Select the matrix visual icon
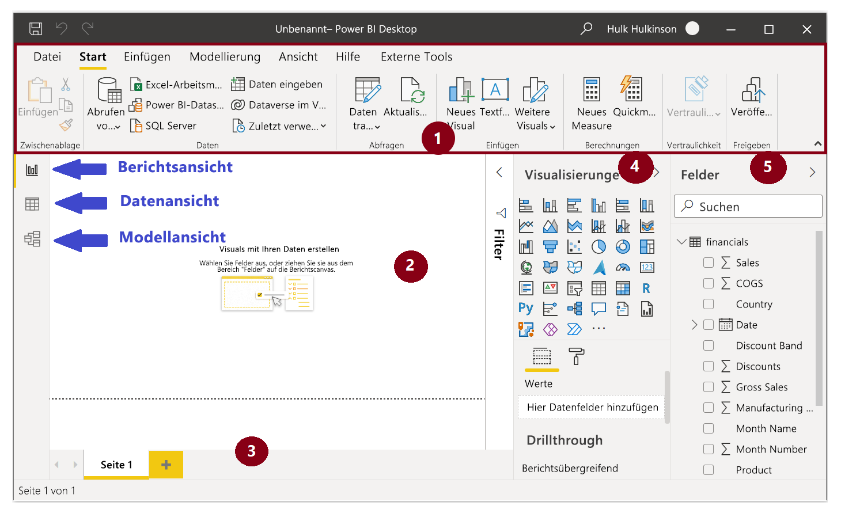This screenshot has height=517, width=841. point(623,288)
